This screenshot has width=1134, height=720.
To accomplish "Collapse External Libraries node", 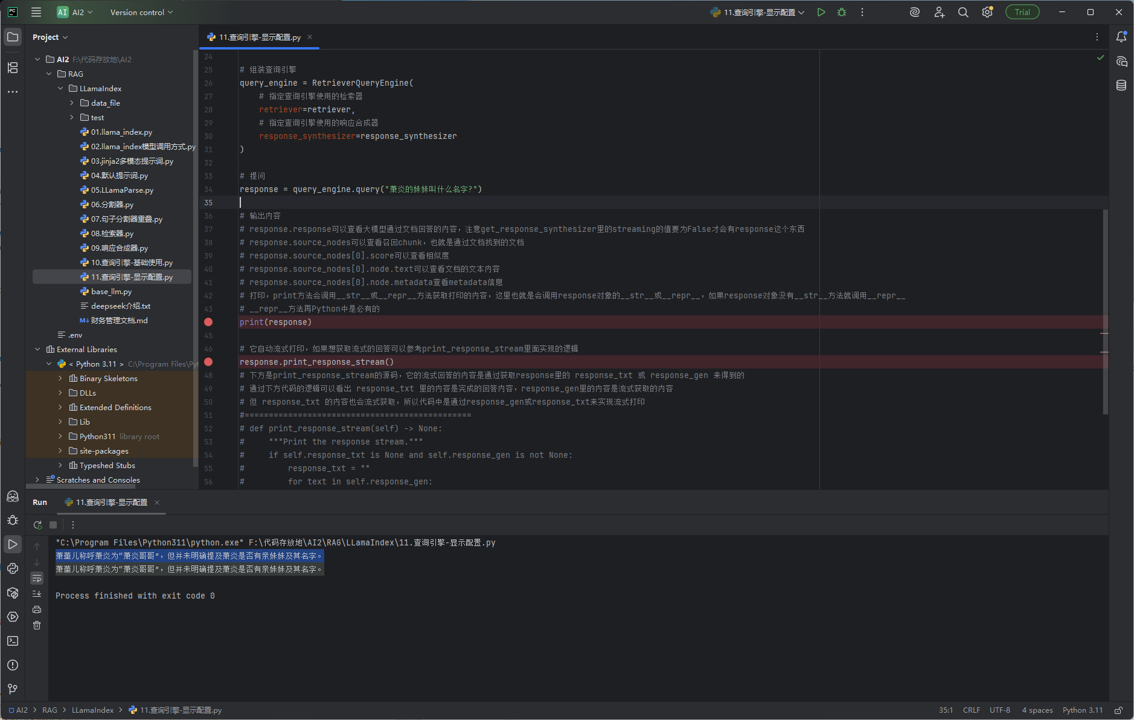I will point(37,349).
